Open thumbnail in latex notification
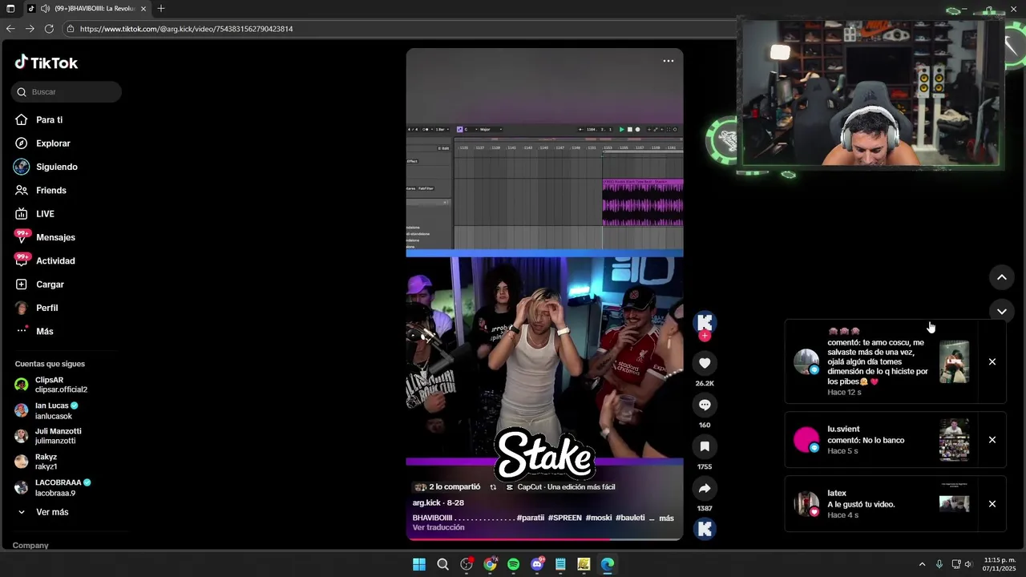Image resolution: width=1026 pixels, height=577 pixels. coord(954,503)
